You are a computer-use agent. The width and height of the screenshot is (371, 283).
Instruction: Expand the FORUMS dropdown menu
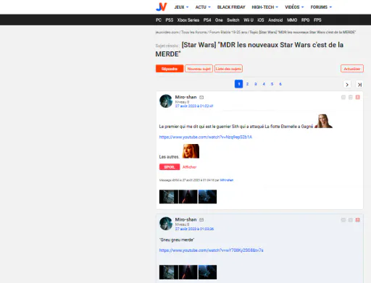(x=321, y=7)
